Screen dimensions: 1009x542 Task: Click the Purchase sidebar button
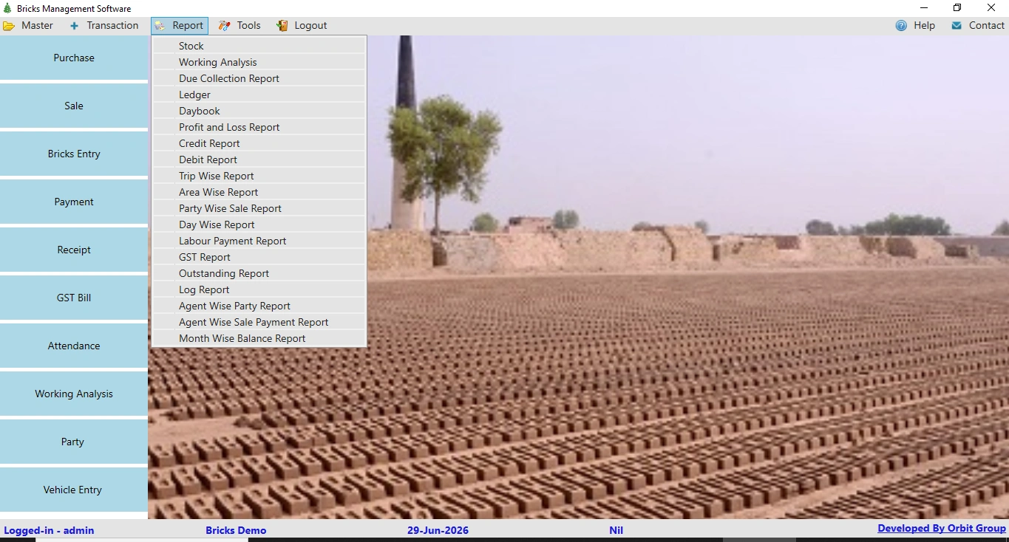click(x=74, y=58)
